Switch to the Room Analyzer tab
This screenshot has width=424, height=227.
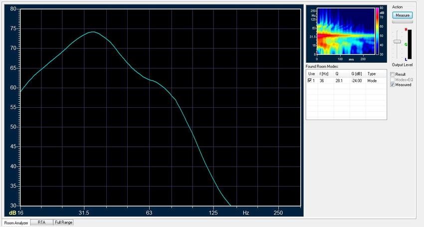pyautogui.click(x=16, y=223)
